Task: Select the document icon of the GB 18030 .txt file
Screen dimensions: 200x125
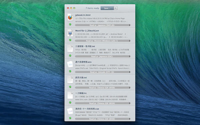Action: pos(70,80)
